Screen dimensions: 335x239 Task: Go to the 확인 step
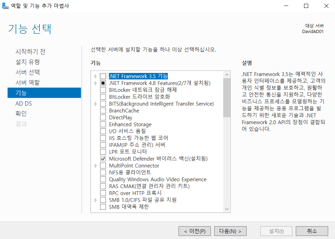coord(21,113)
